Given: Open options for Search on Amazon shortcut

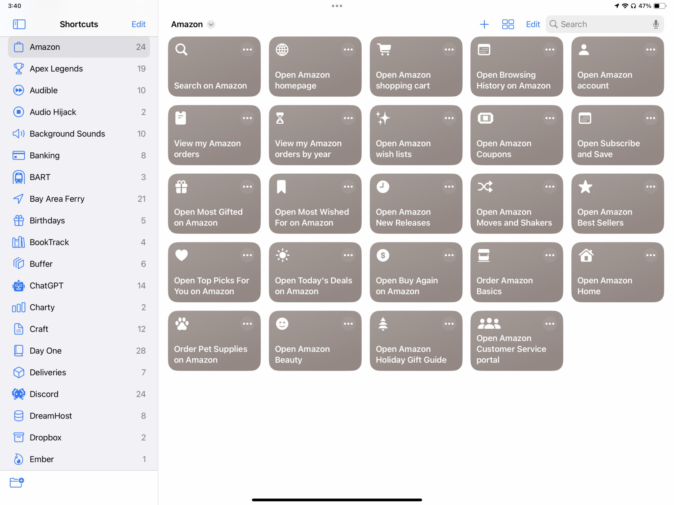Looking at the screenshot, I should [x=247, y=50].
